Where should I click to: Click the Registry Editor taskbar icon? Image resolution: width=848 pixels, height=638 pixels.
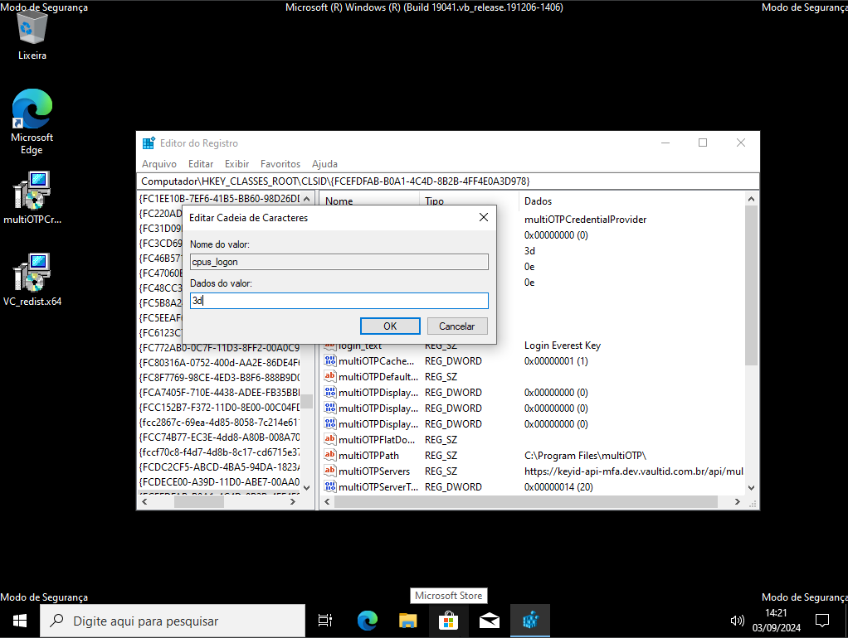[530, 621]
